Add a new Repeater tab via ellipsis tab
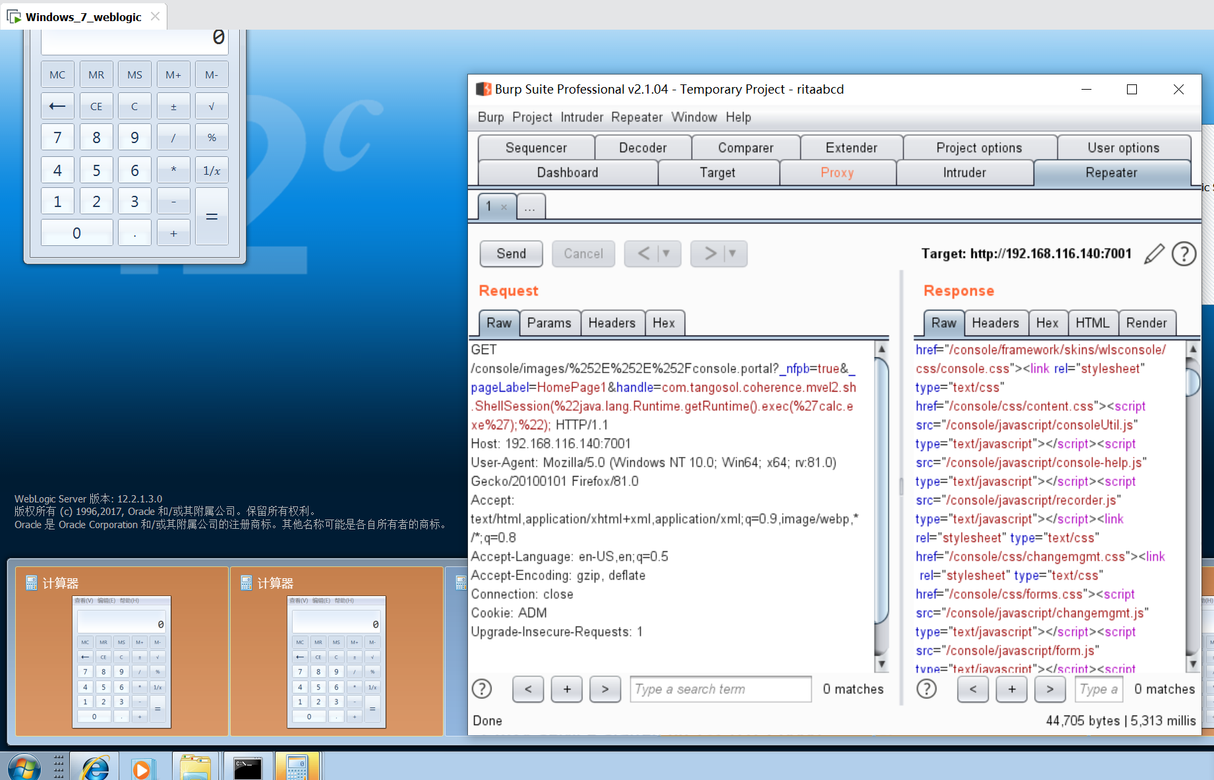The height and width of the screenshot is (780, 1214). [x=530, y=206]
